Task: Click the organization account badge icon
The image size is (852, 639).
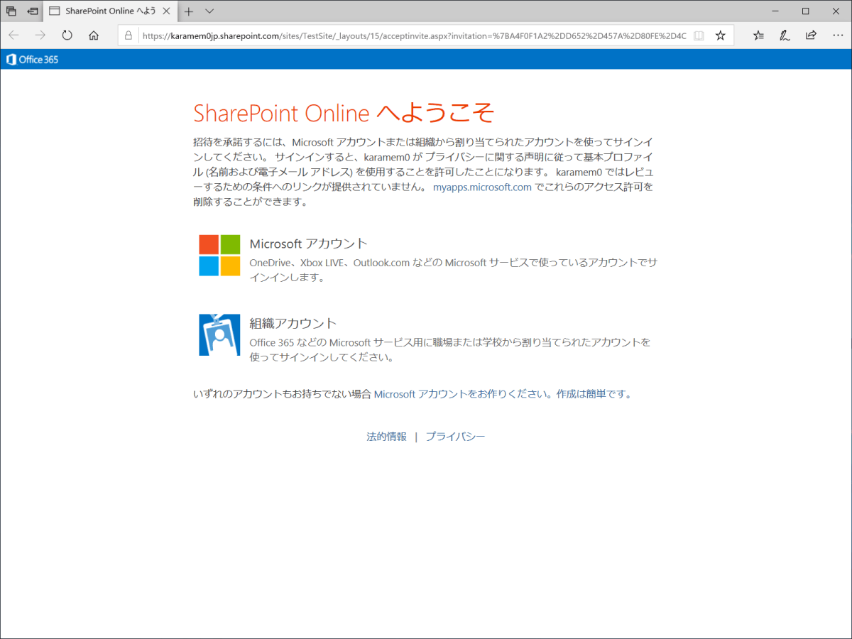Action: pyautogui.click(x=219, y=334)
